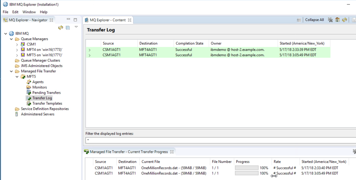This screenshot has height=180, width=356.
Task: Click the configure columns icon in Content toolbar
Action: [x=337, y=20]
